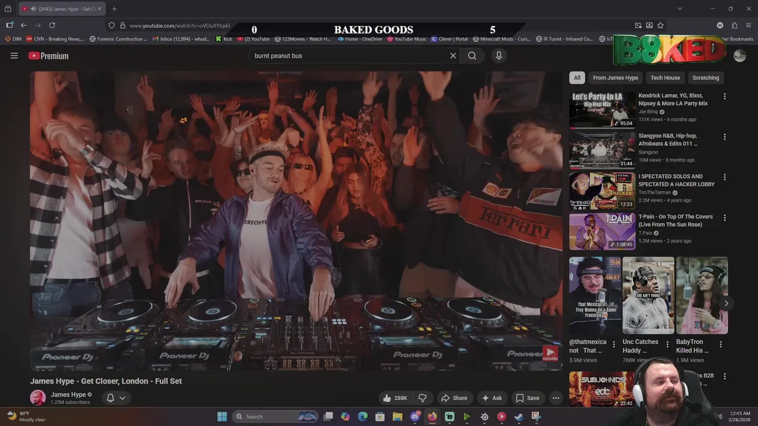Open the Windows Start button
Image resolution: width=758 pixels, height=426 pixels.
(222, 417)
